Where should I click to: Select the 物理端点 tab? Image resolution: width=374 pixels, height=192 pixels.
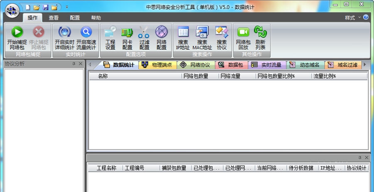coord(157,65)
